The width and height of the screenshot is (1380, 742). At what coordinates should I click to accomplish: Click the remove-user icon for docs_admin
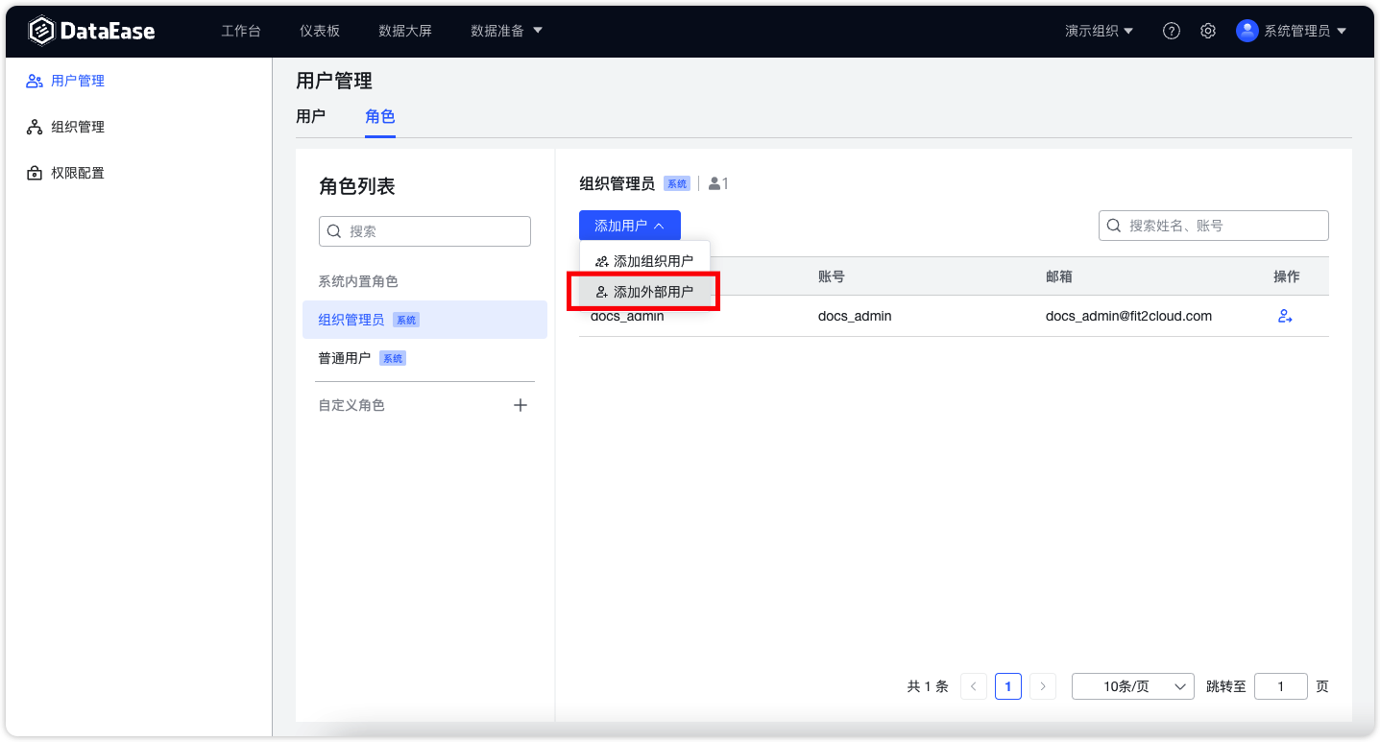tap(1285, 316)
